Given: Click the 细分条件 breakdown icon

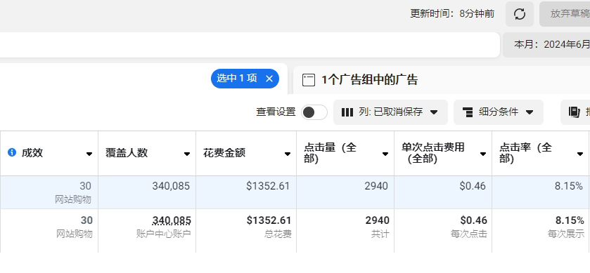Looking at the screenshot, I should click(468, 112).
